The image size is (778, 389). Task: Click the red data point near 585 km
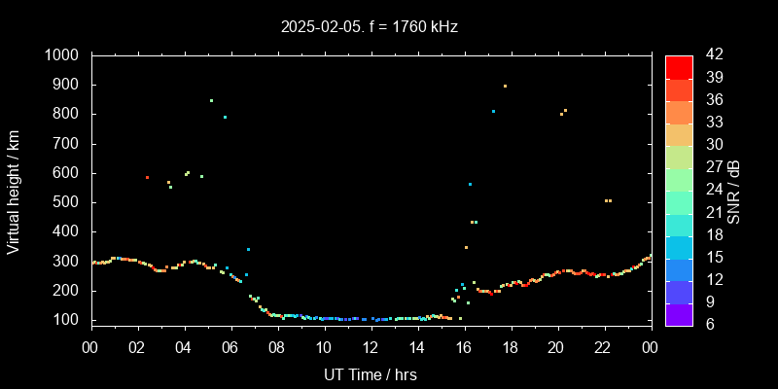pyautogui.click(x=147, y=177)
